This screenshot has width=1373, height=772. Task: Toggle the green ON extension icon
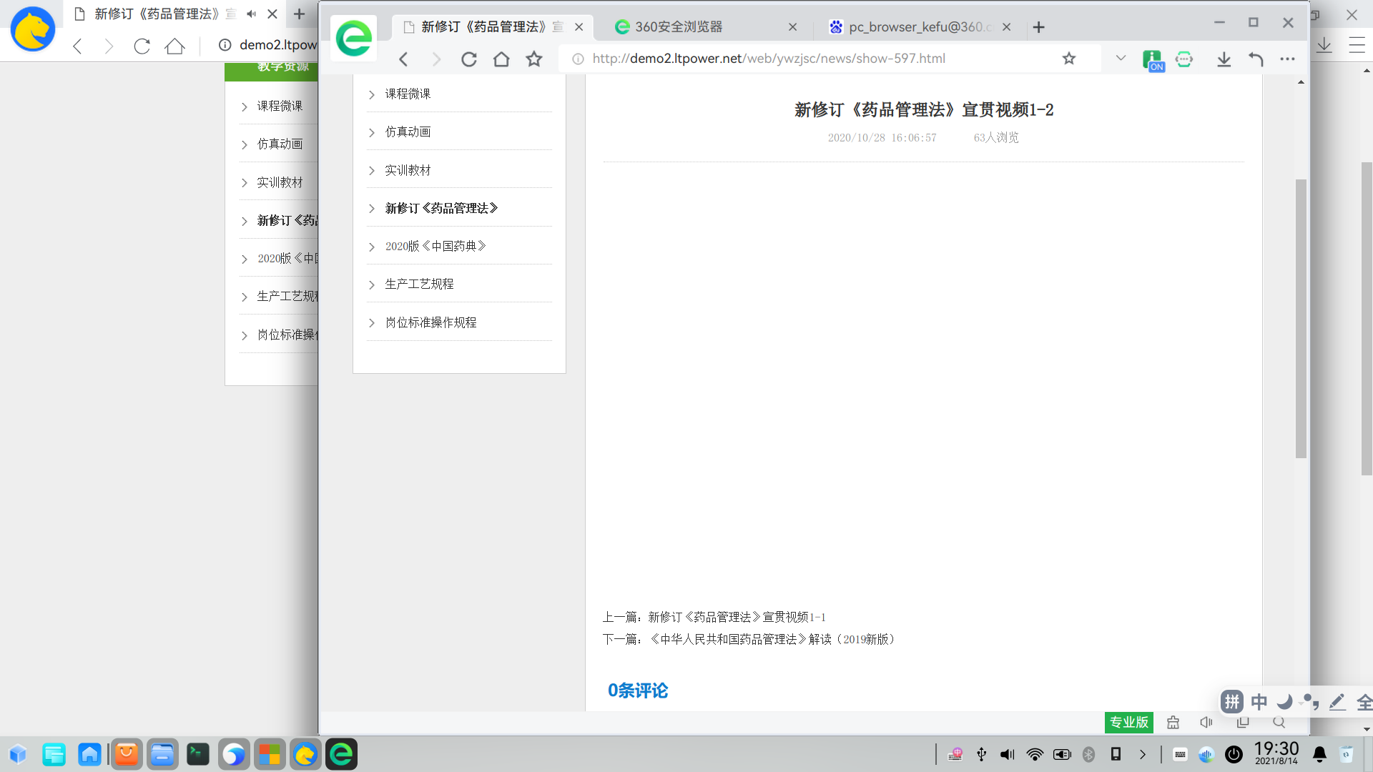pyautogui.click(x=1152, y=60)
